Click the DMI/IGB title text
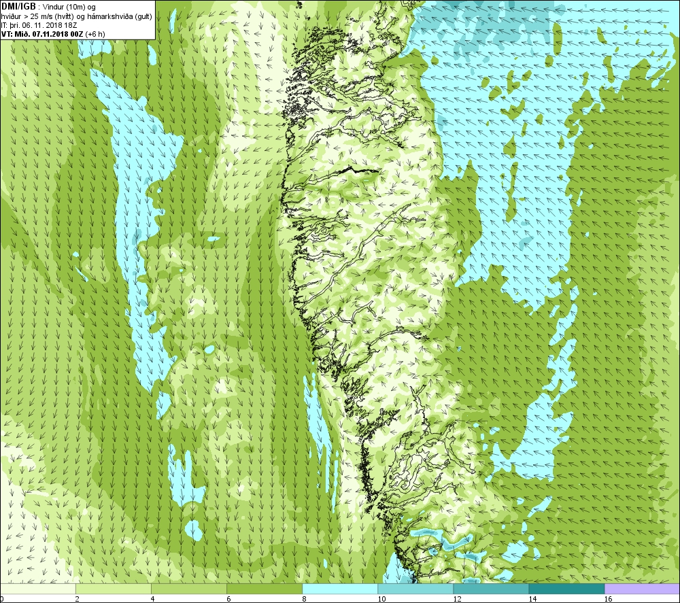This screenshot has height=603, width=680. pyautogui.click(x=18, y=7)
